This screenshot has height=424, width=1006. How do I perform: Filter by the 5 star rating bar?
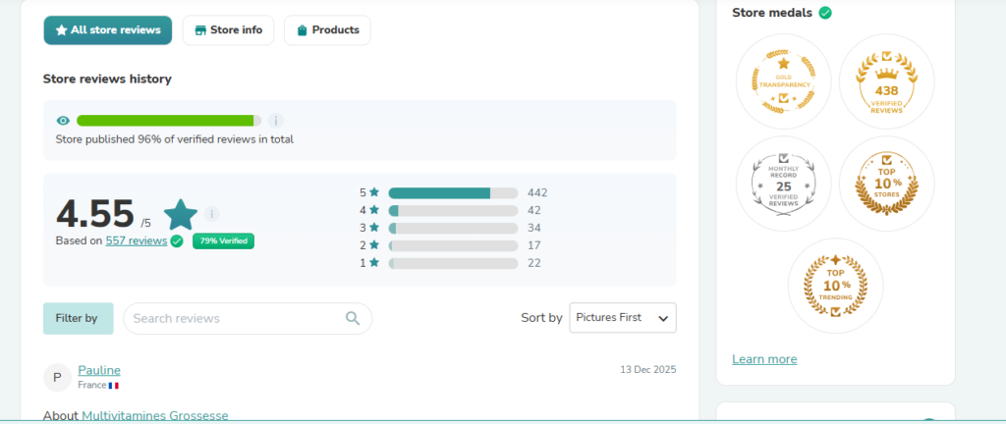(453, 192)
